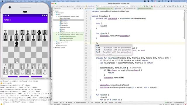This screenshot has height=105, width=187.
Task: Open the TODO tool window
Action: click(56, 102)
